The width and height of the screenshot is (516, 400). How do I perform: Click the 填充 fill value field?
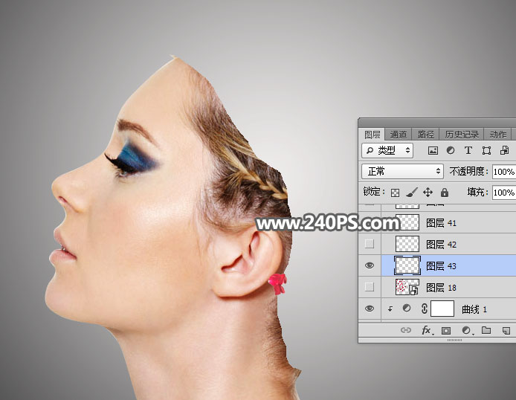coord(504,193)
